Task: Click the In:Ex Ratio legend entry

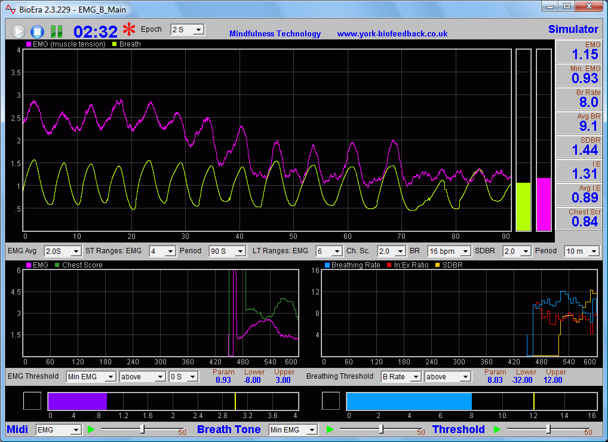Action: [x=407, y=265]
